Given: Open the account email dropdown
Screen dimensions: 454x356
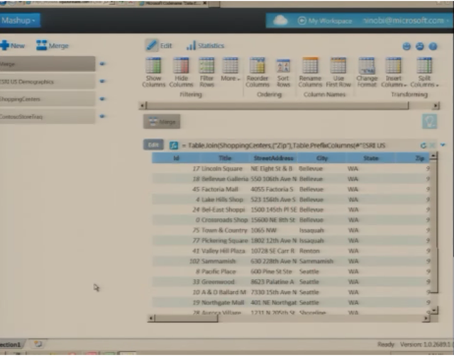Looking at the screenshot, I should [x=406, y=21].
